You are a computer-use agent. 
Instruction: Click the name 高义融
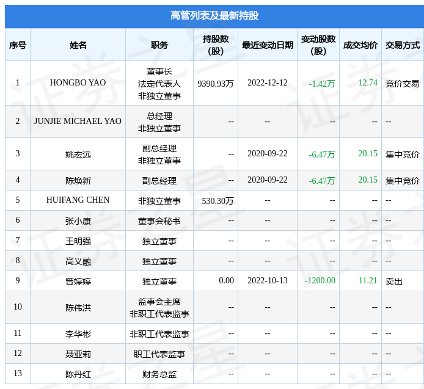(78, 261)
